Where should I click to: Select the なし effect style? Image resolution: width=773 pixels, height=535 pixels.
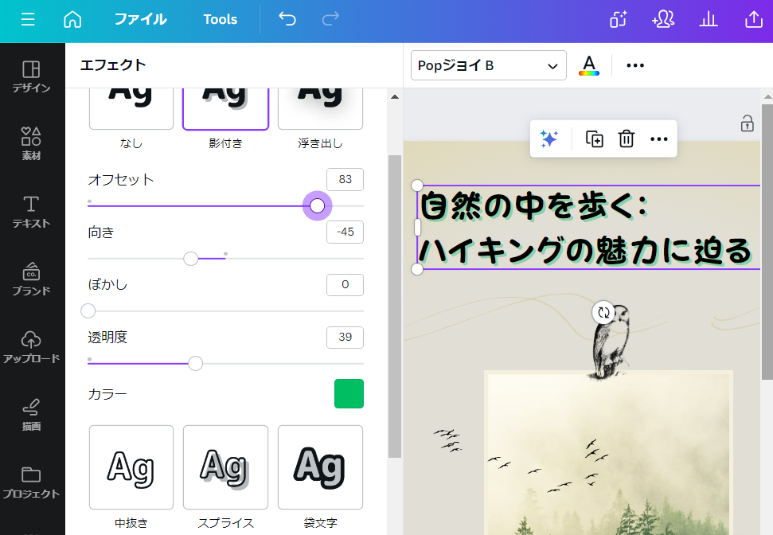pos(131,108)
